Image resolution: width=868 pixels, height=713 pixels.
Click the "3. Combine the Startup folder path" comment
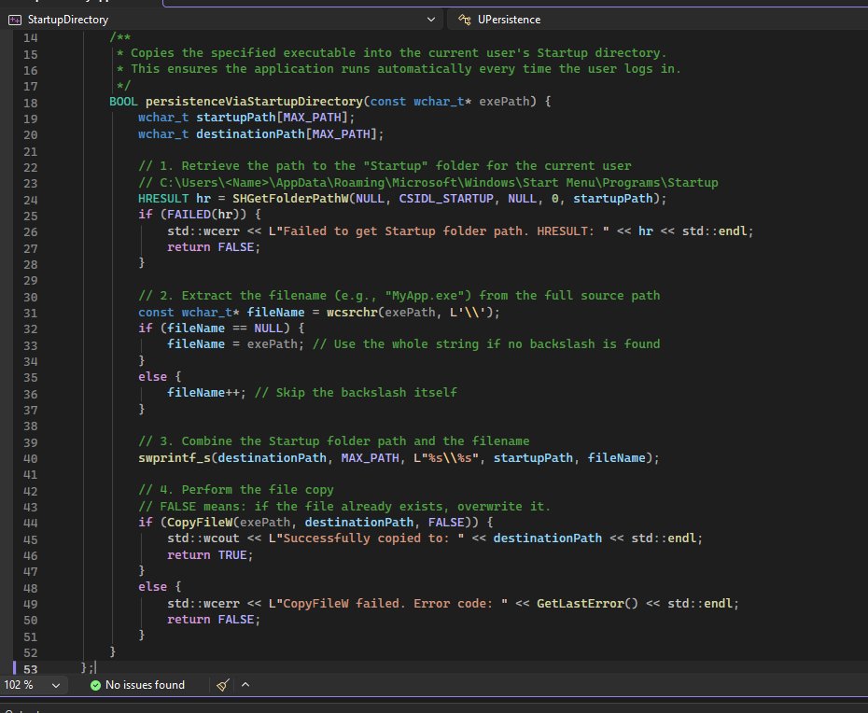tap(334, 441)
